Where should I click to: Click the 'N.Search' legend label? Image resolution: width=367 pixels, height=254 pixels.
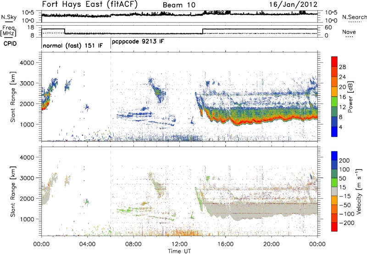354,17
